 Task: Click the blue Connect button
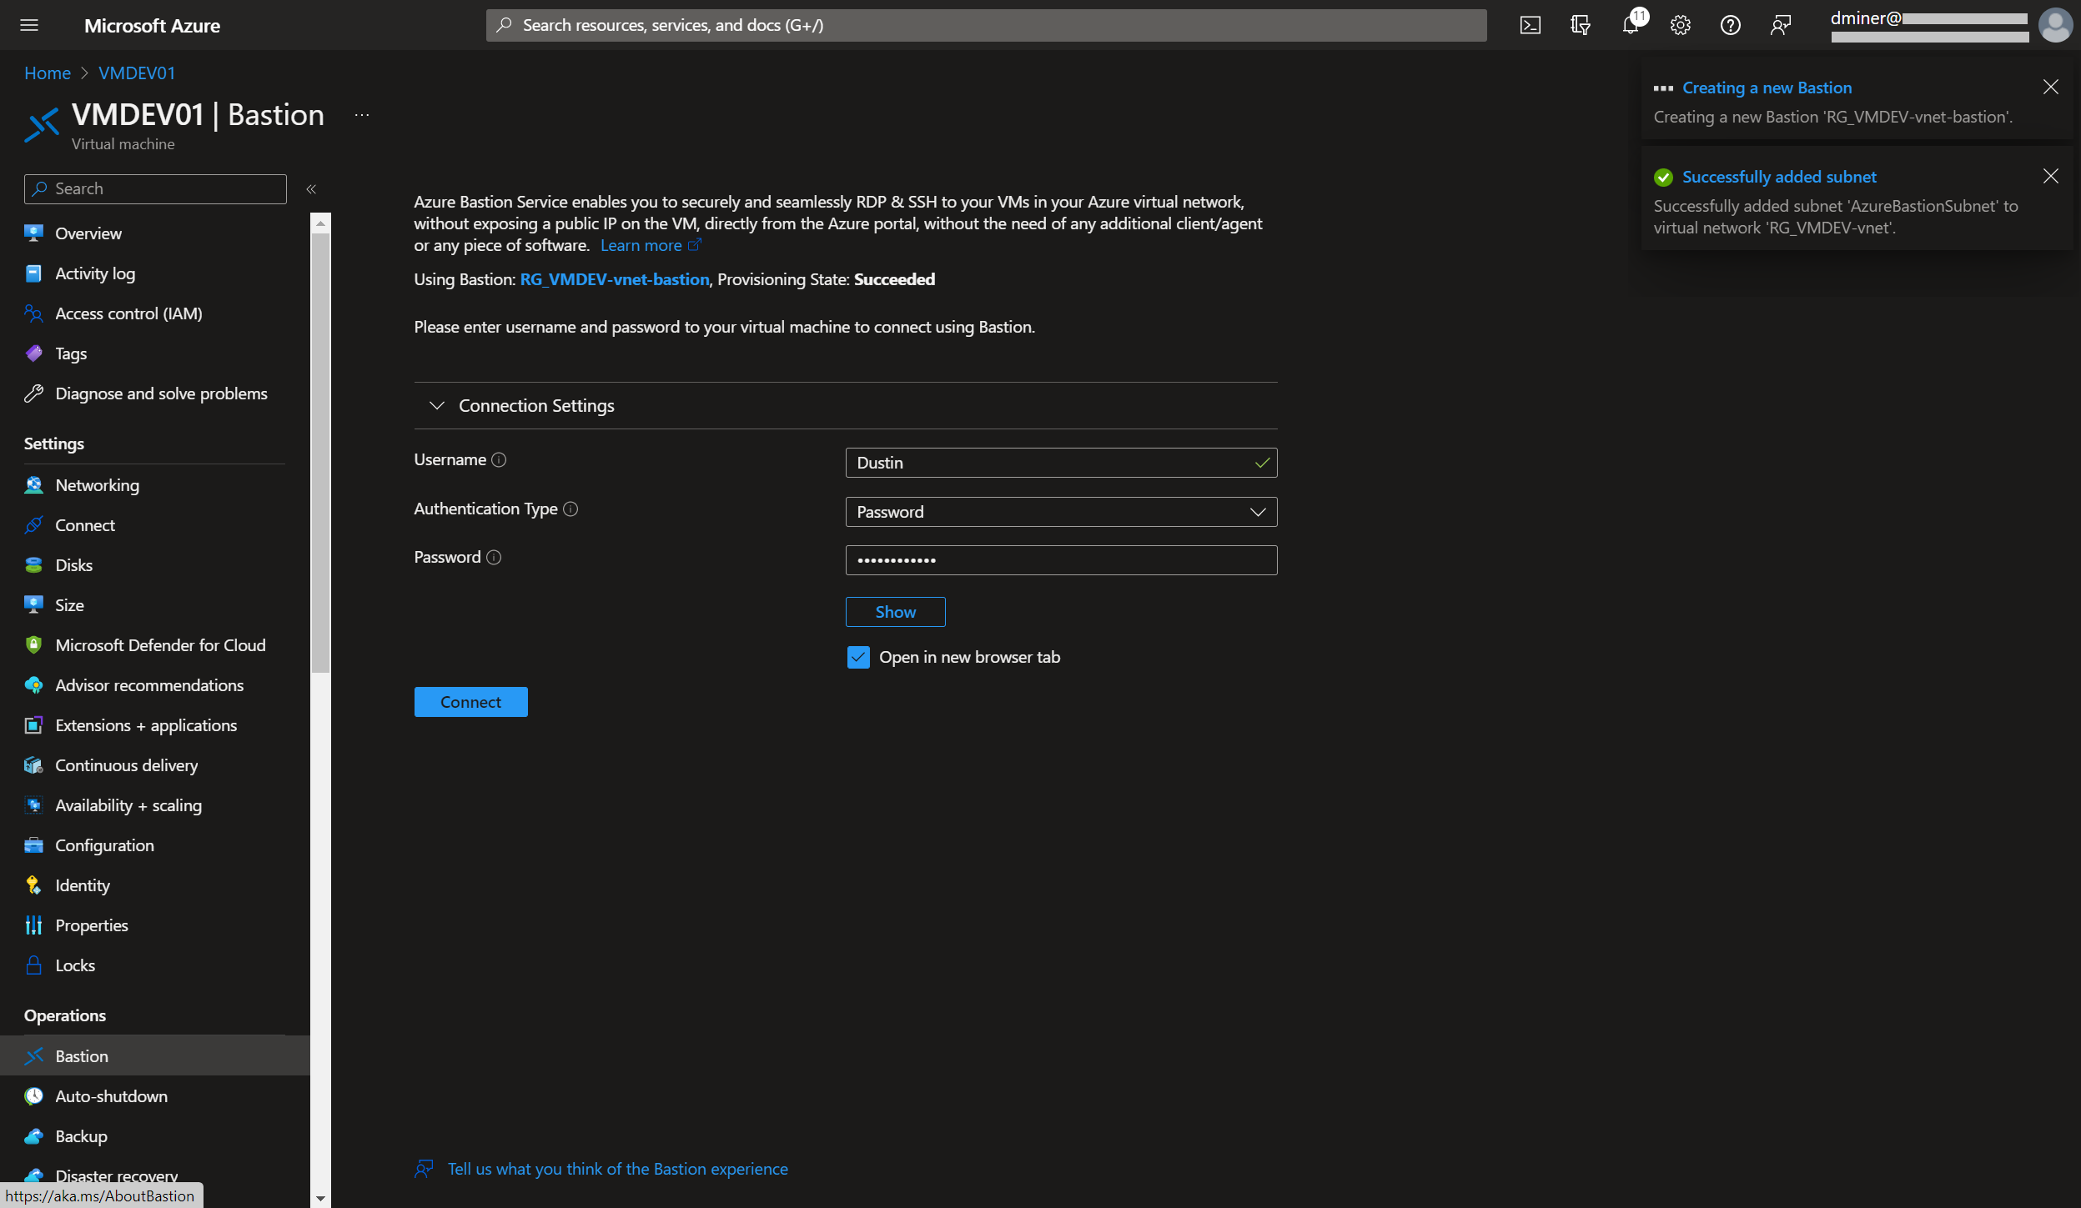point(470,702)
